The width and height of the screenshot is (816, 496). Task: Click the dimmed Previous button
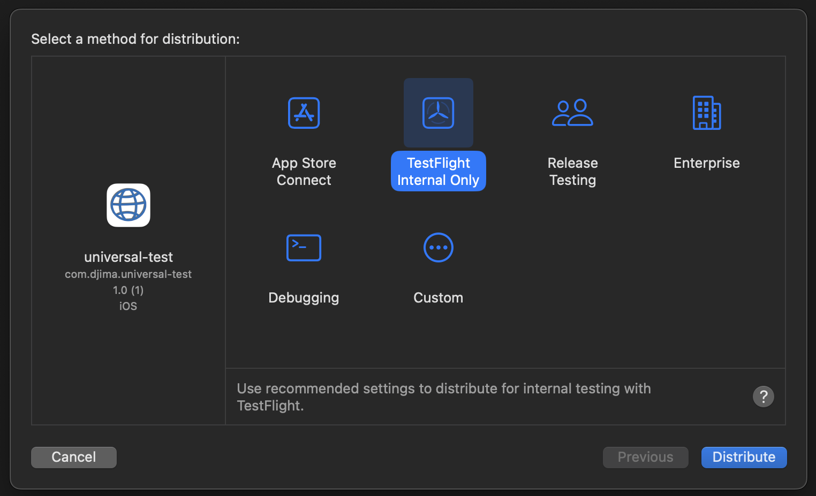(646, 458)
